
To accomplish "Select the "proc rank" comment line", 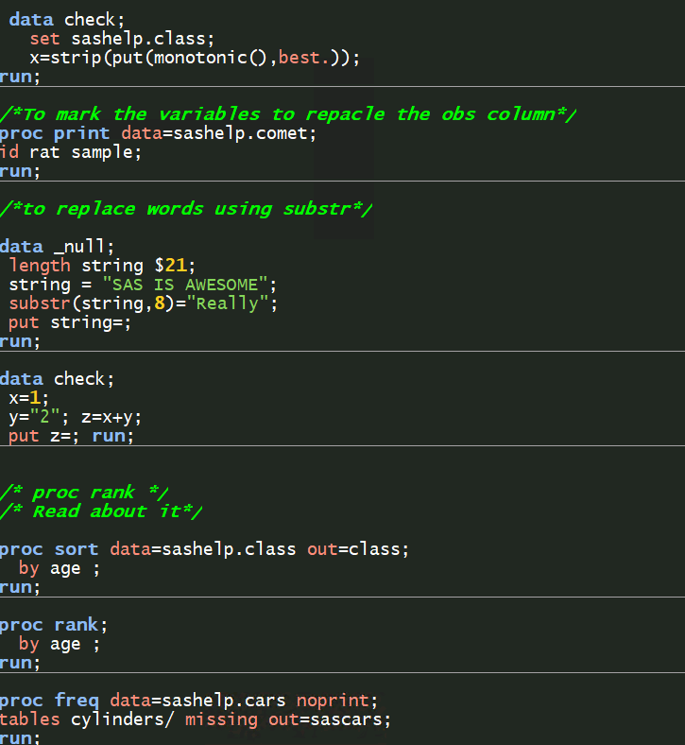I will tap(84, 493).
